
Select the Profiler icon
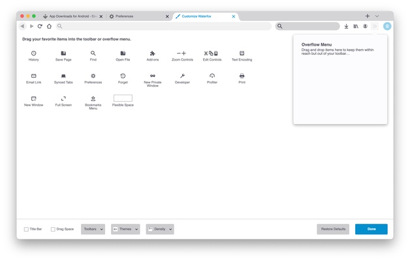click(212, 76)
